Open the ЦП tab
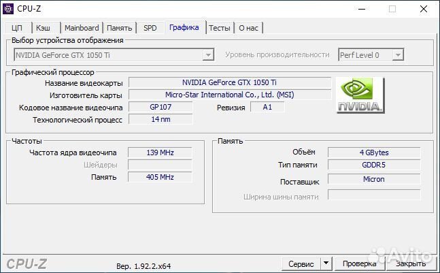The image size is (440, 273). click(17, 28)
